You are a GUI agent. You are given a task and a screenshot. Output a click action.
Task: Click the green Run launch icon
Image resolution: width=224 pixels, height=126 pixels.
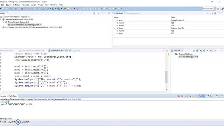[53, 9]
